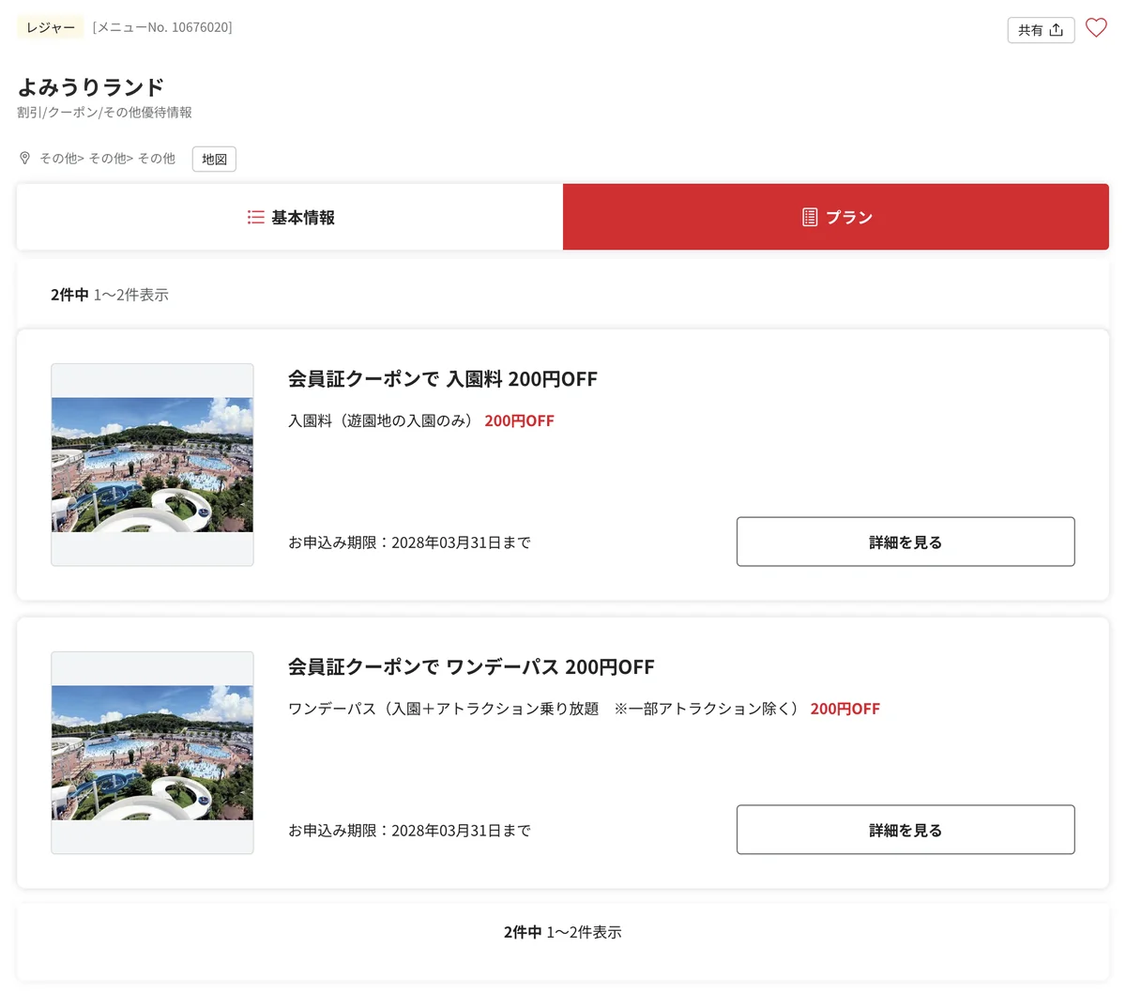Screen dimensions: 1126x1008
Task: Click the 共有 share button
Action: [1041, 30]
